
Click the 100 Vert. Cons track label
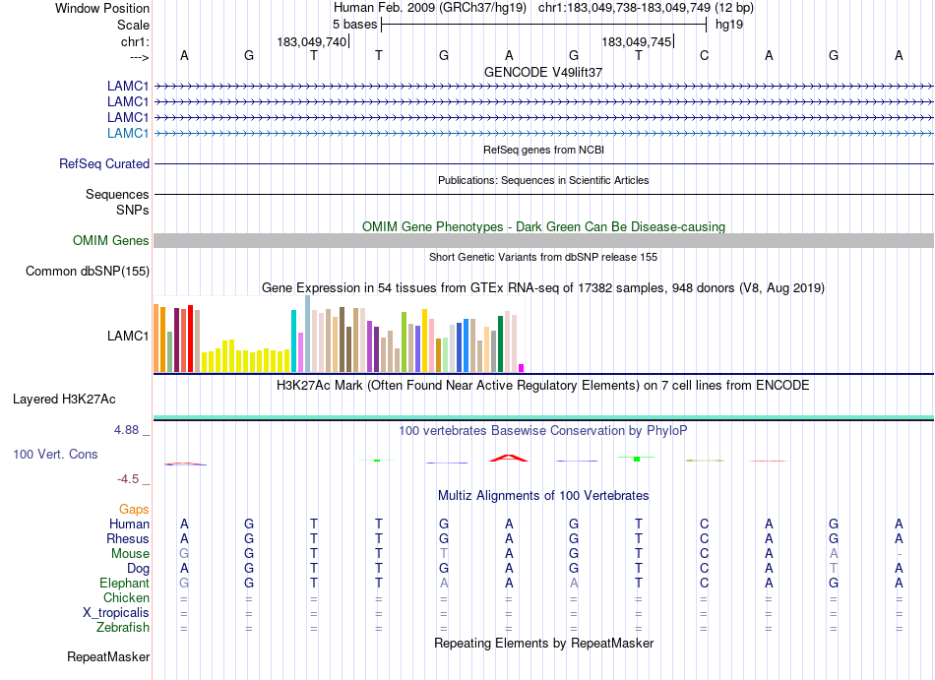(55, 454)
